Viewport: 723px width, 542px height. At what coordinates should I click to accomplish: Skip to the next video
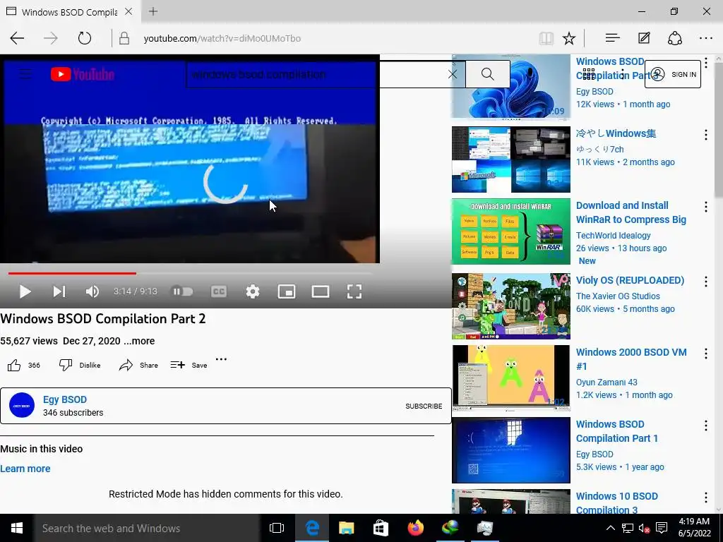pos(59,291)
